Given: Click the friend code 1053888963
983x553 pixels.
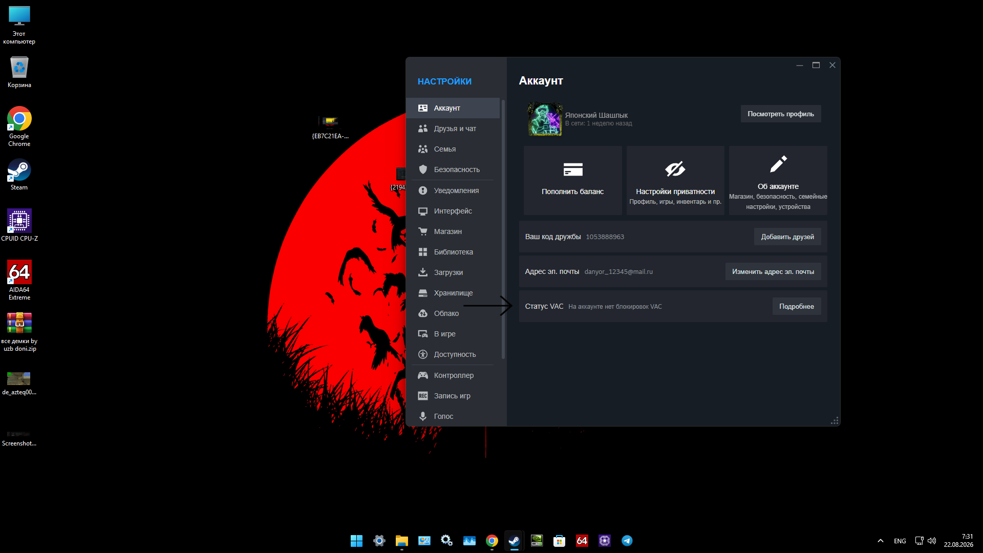Looking at the screenshot, I should [605, 237].
